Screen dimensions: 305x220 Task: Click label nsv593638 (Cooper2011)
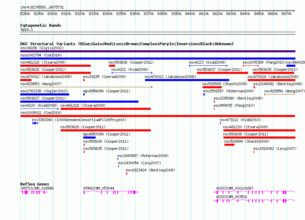pyautogui.click(x=246, y=134)
